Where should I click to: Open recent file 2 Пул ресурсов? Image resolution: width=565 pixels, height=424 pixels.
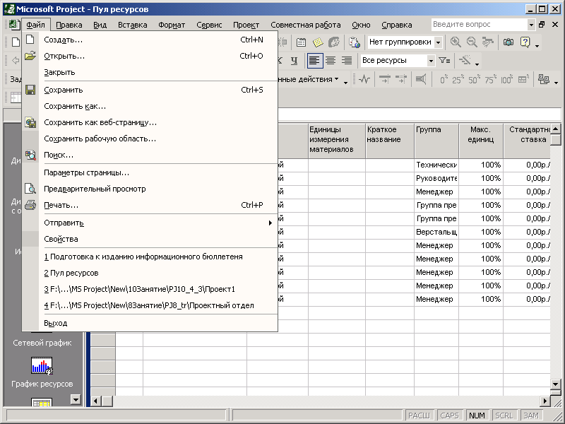[150, 273]
